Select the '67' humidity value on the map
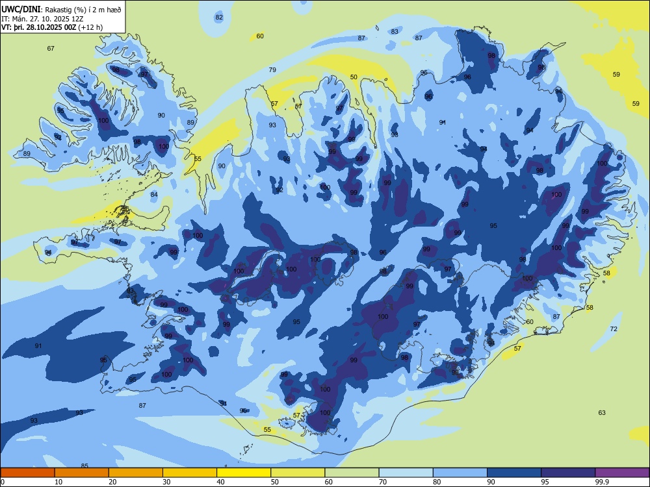 coord(51,49)
